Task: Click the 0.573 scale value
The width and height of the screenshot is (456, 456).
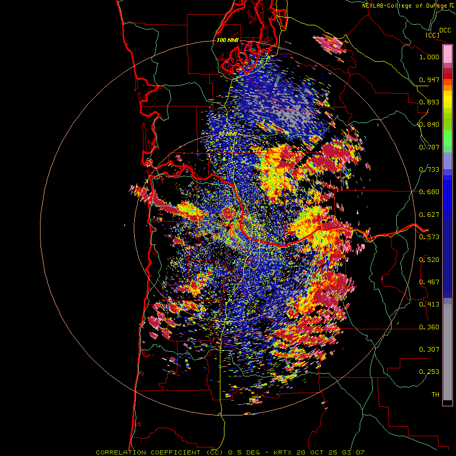Action: tap(429, 237)
